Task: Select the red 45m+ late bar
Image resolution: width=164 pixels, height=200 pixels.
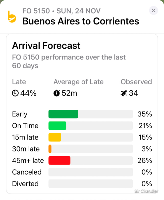Action: click(59, 160)
